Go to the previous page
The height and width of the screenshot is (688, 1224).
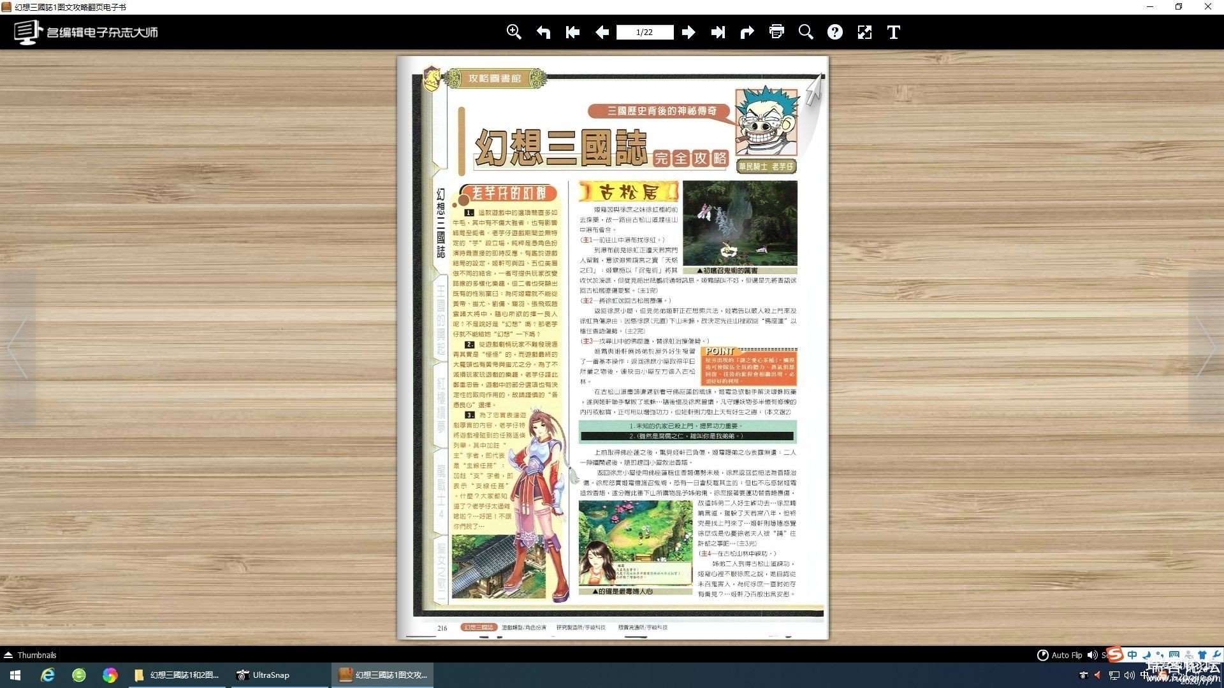pos(602,32)
